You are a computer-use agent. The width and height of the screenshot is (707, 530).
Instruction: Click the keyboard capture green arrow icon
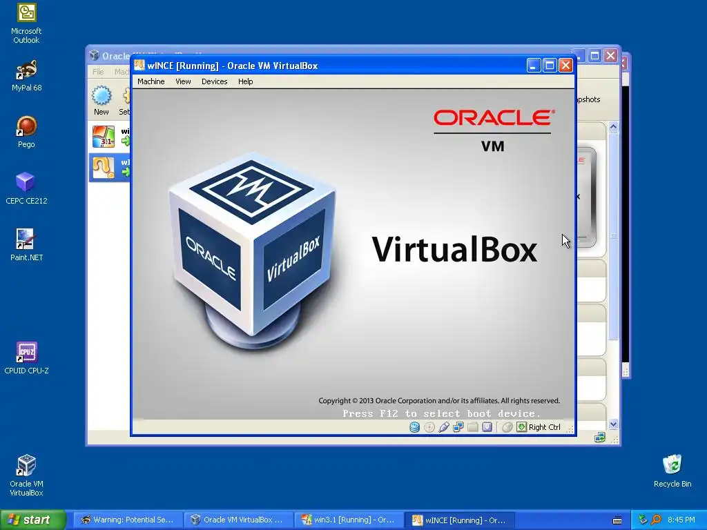pos(522,426)
